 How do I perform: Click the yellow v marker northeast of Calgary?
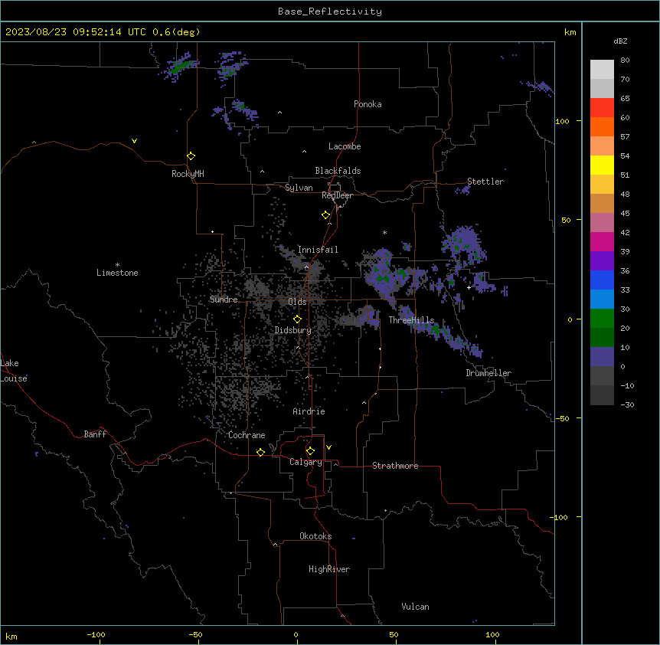[328, 447]
